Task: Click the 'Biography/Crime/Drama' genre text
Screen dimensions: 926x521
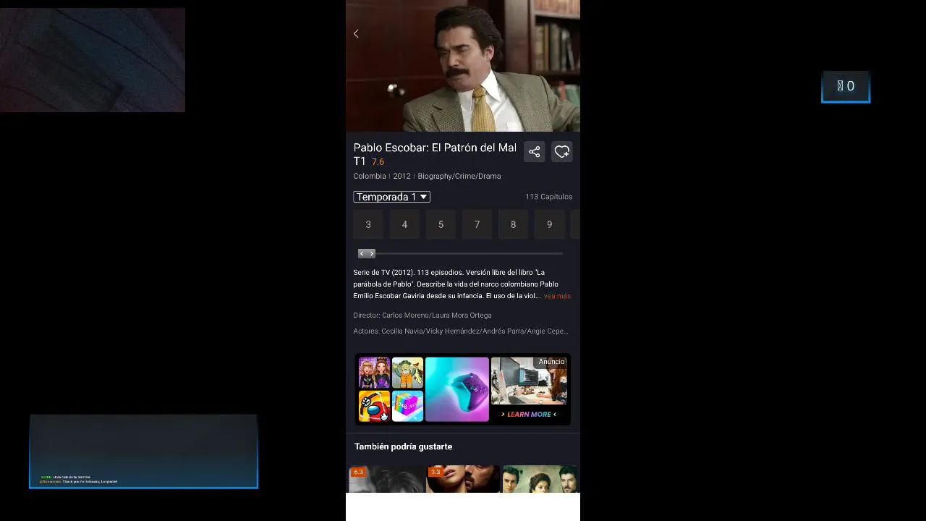Action: click(x=459, y=177)
